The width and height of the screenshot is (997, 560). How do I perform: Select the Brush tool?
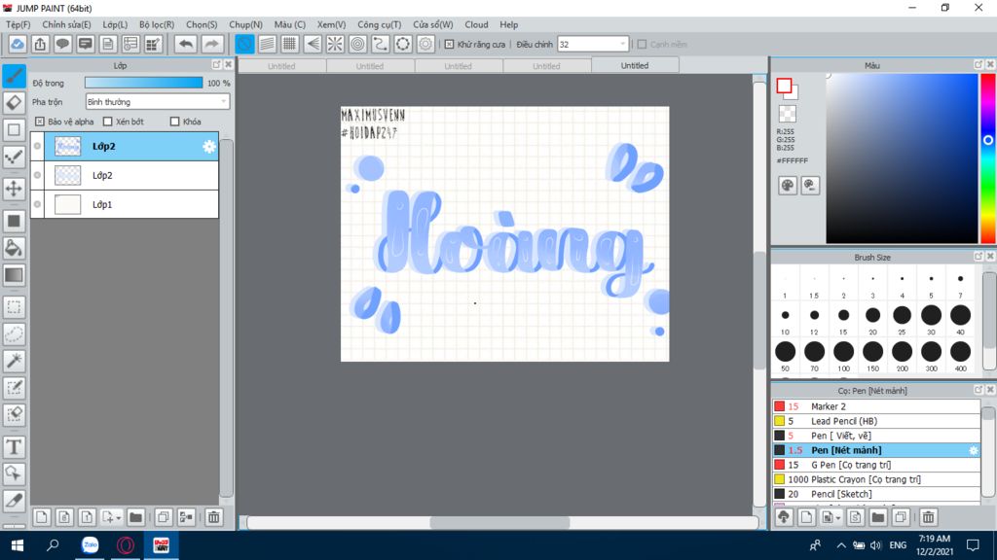click(x=14, y=76)
